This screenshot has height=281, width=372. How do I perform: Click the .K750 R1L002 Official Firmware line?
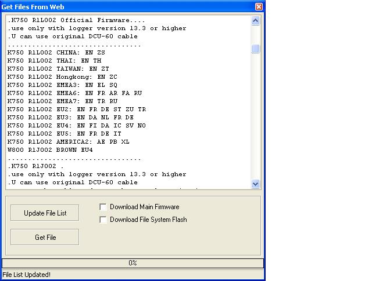click(x=76, y=20)
